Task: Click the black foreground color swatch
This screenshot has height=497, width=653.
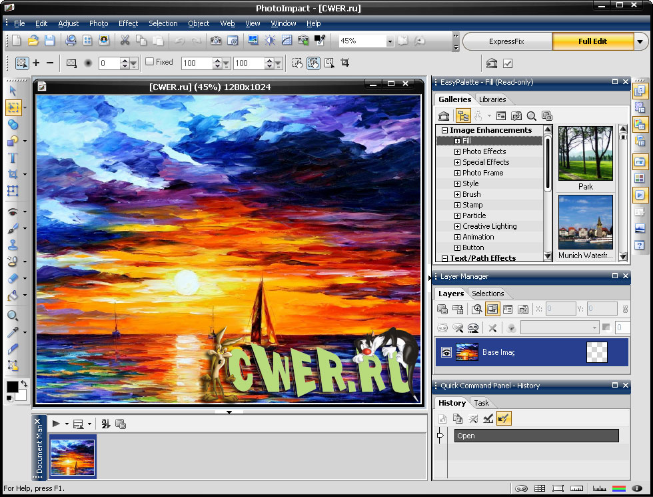Action: 12,387
